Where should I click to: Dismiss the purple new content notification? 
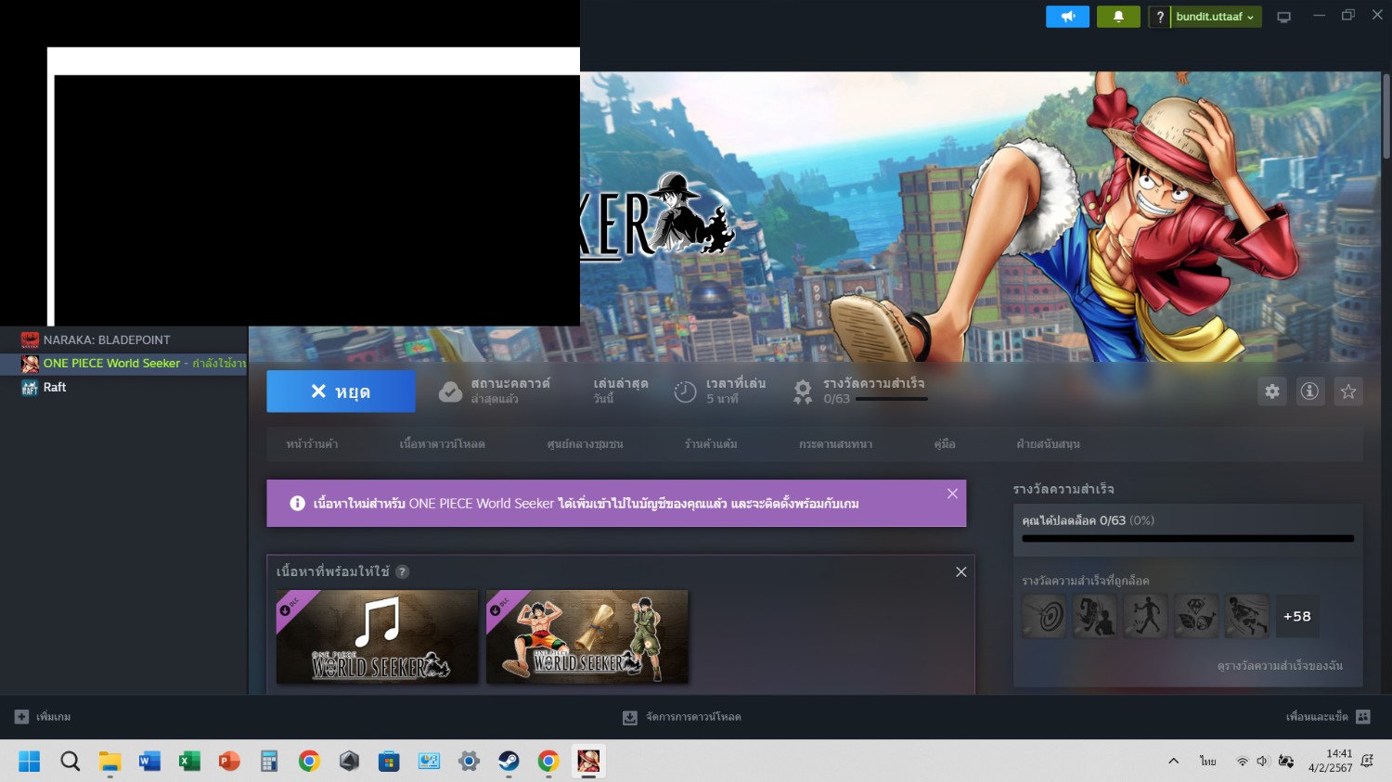(x=952, y=494)
